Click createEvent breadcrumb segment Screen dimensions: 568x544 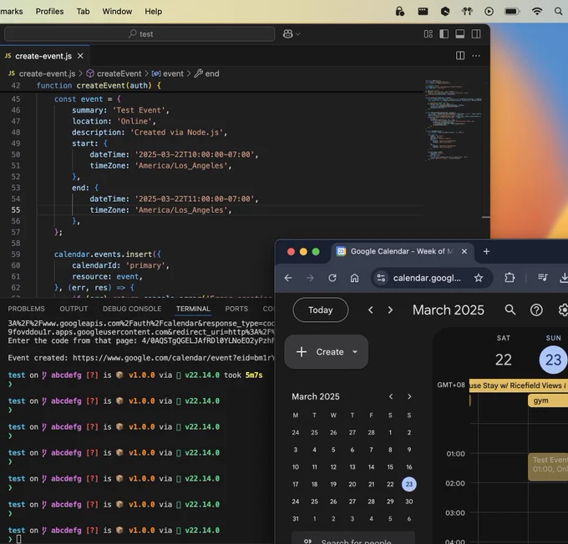[x=114, y=73]
